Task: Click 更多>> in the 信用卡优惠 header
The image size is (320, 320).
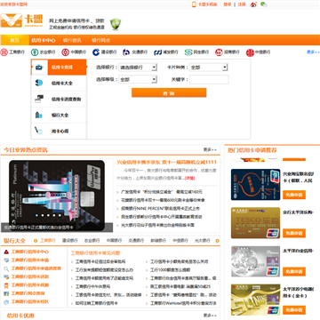Action: (x=210, y=316)
